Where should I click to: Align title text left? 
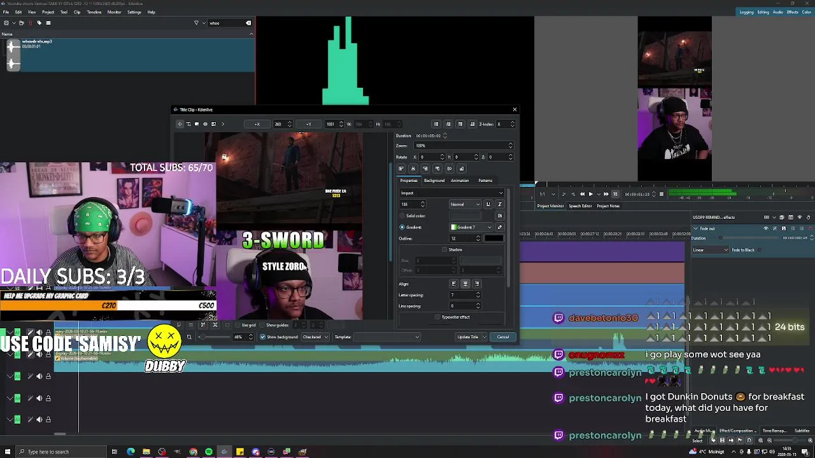453,284
